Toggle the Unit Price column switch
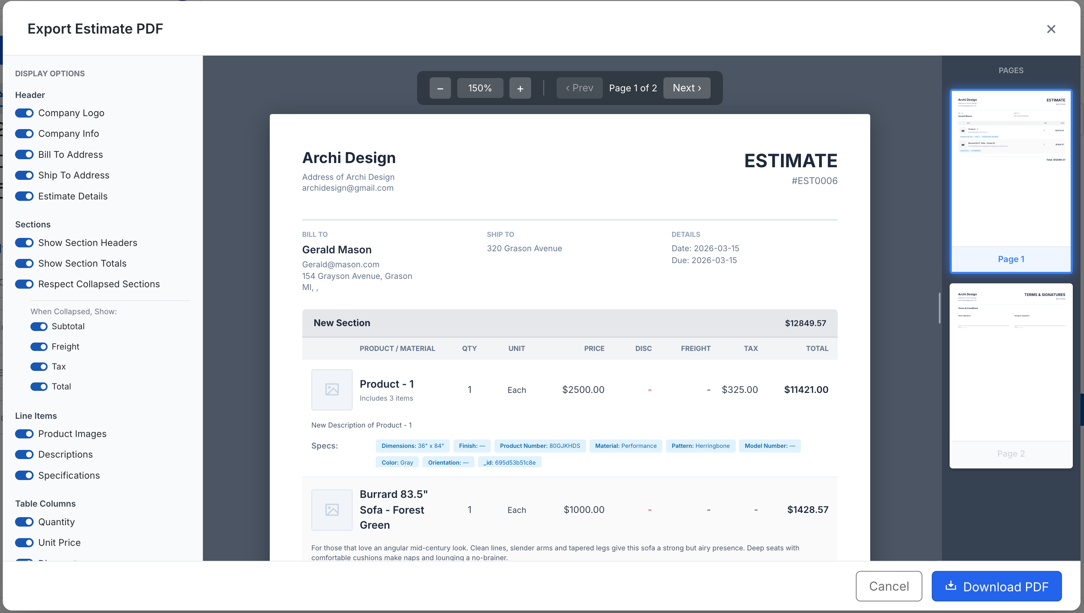This screenshot has width=1084, height=613. point(24,542)
